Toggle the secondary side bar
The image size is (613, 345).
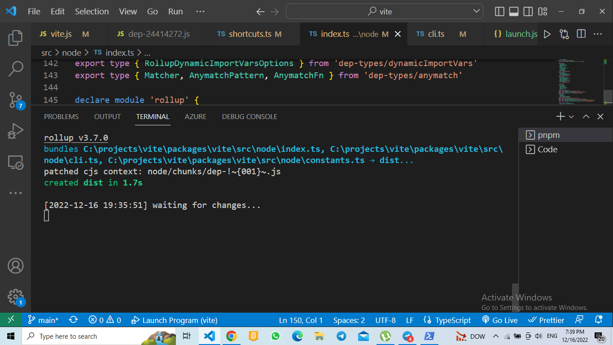tap(528, 11)
